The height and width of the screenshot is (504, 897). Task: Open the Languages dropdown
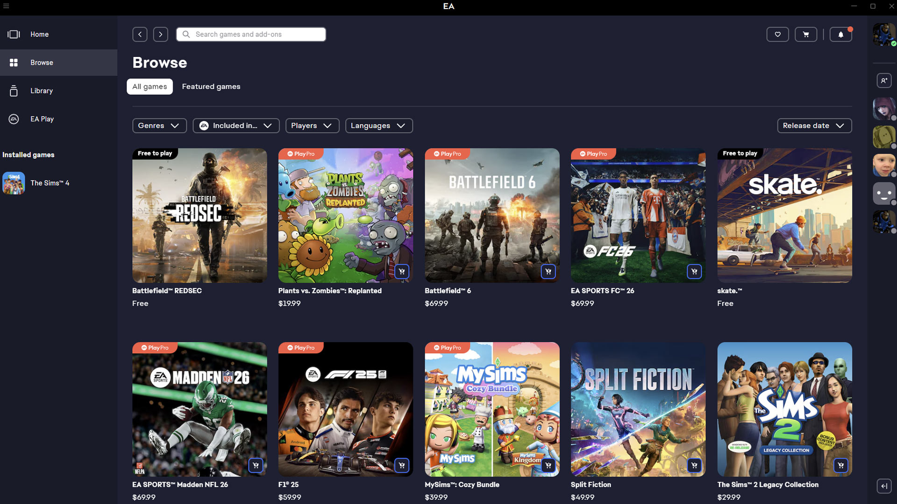pos(378,126)
